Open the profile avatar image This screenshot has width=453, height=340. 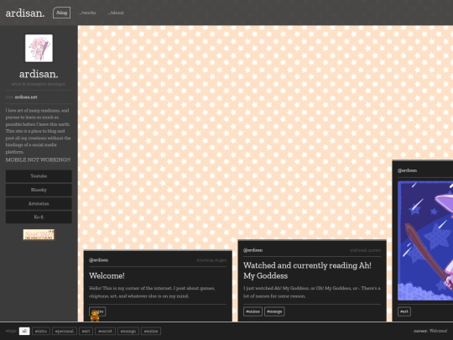[39, 48]
